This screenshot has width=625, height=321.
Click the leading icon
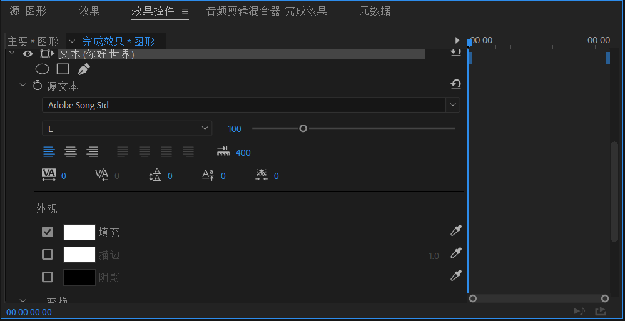pyautogui.click(x=155, y=175)
